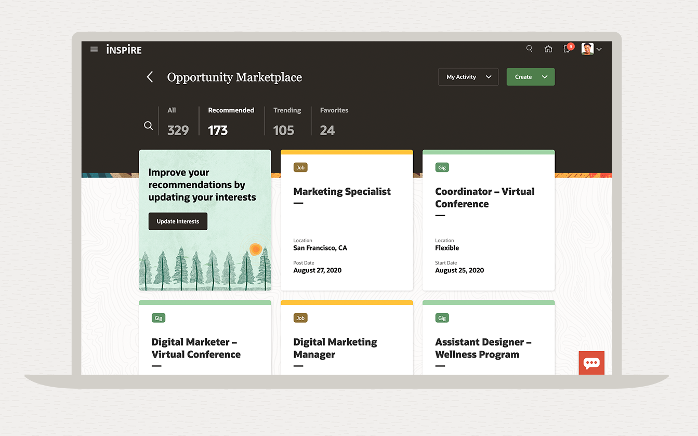
Task: Click the search icon in top bar
Action: 529,49
